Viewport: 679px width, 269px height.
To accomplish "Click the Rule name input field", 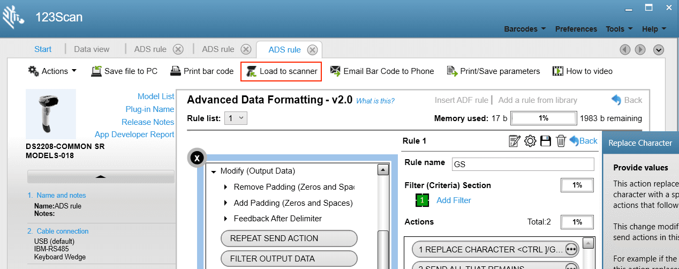I will pos(523,164).
